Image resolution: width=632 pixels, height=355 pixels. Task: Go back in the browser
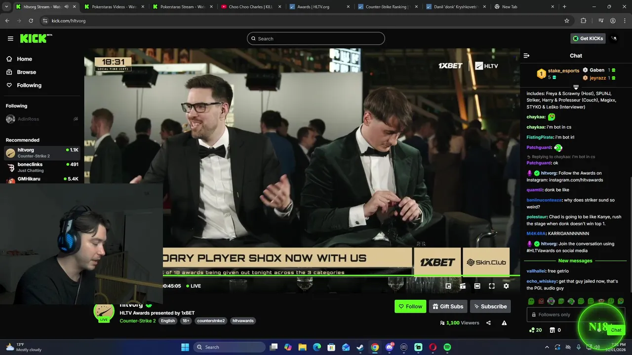tap(7, 21)
